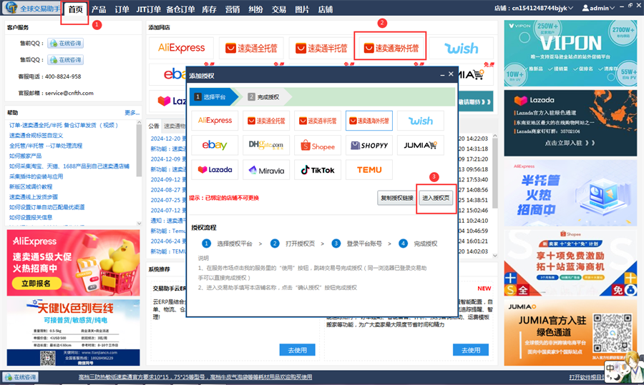Open the 营销 menu

233,9
